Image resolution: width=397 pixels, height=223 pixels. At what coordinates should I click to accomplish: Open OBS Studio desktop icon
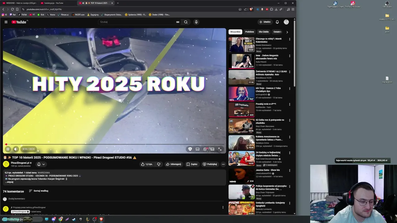pyautogui.click(x=387, y=5)
